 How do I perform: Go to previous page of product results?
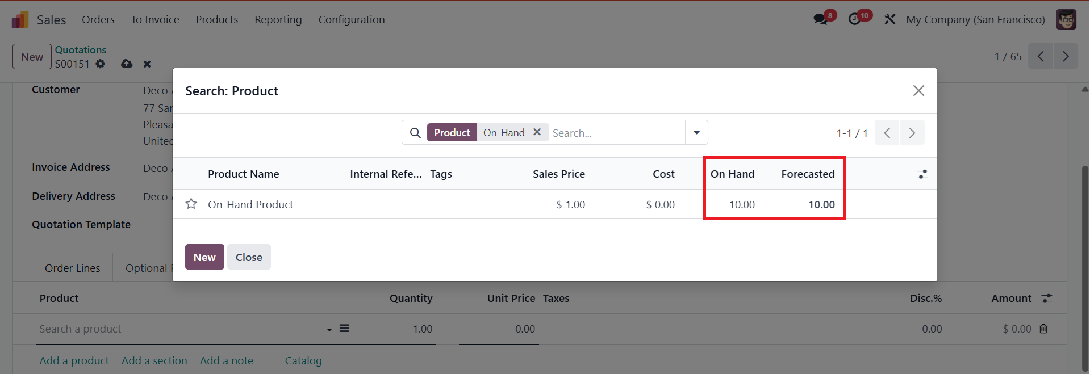click(887, 133)
